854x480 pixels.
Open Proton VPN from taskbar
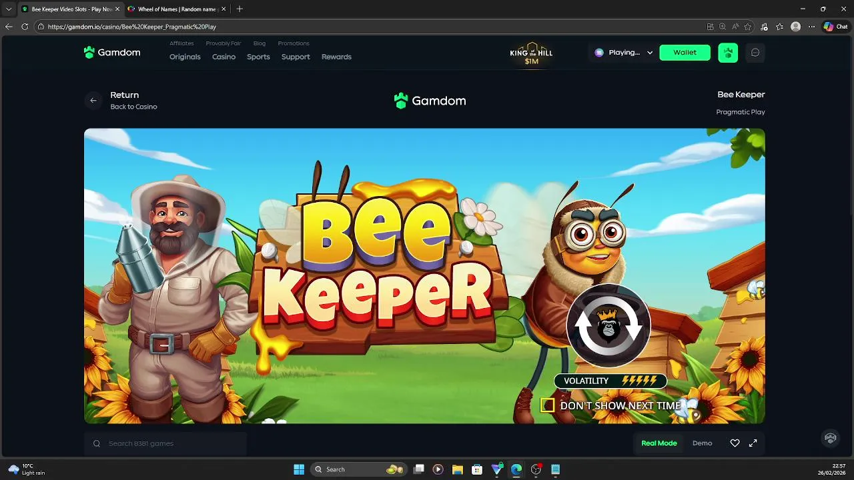coord(497,469)
